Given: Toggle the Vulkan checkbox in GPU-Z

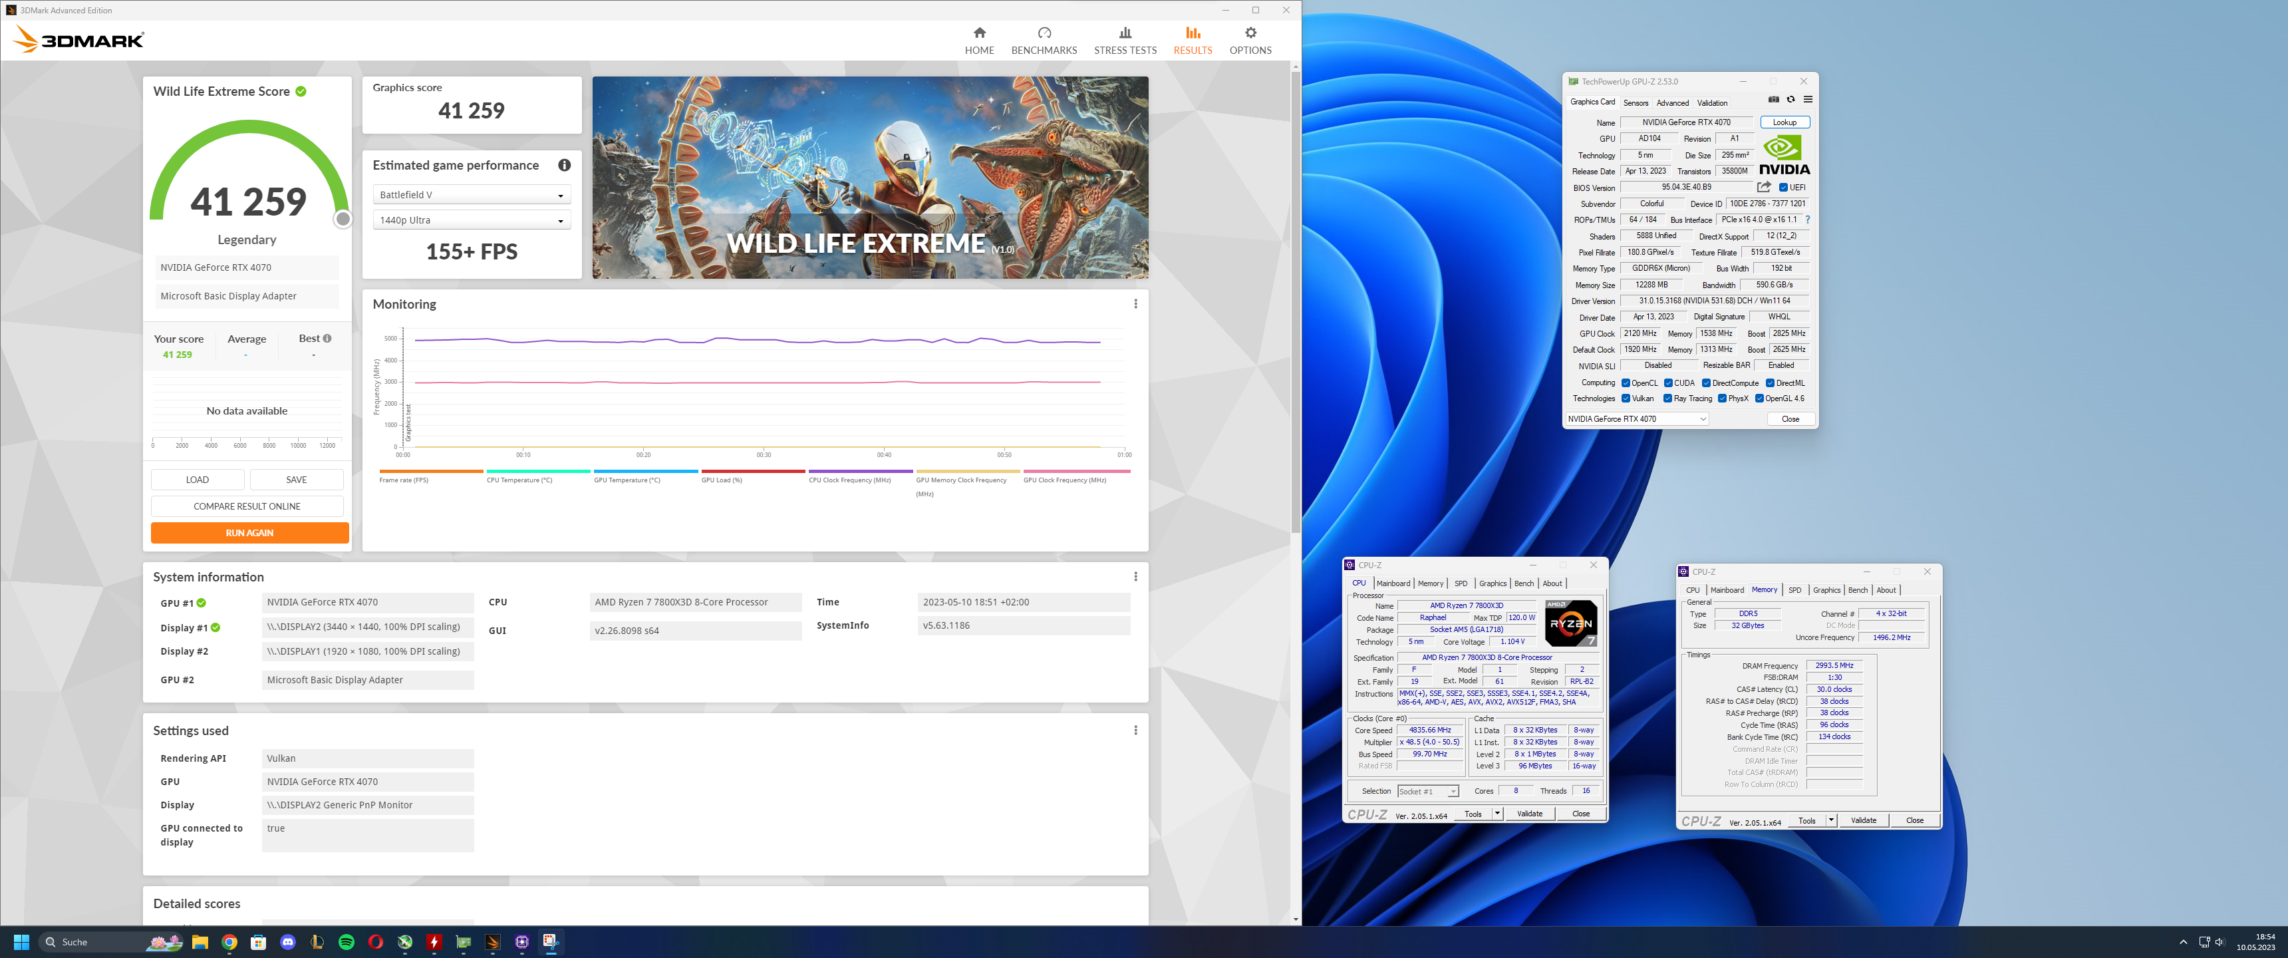Looking at the screenshot, I should click(1626, 398).
